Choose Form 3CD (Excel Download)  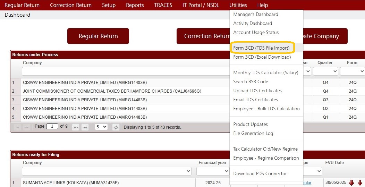[262, 57]
